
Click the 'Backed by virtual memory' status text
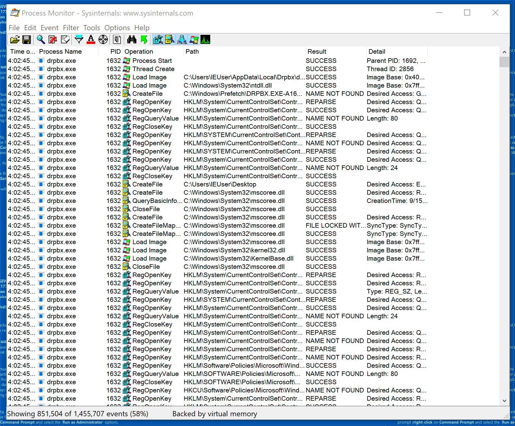[x=215, y=414]
